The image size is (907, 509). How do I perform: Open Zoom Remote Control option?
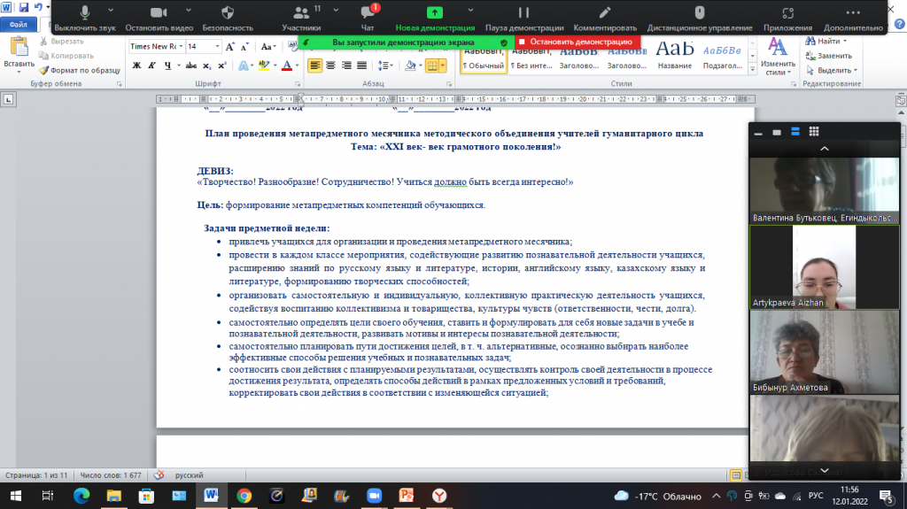point(700,18)
